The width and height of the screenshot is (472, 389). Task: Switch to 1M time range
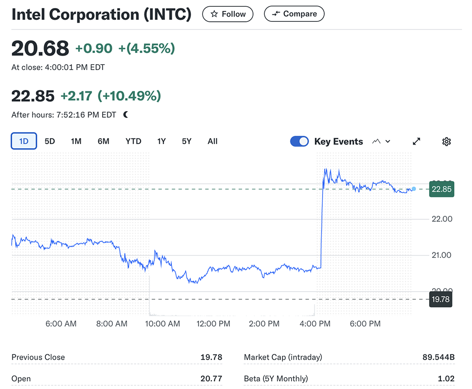point(76,141)
